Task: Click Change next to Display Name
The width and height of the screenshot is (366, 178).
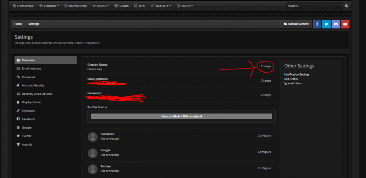Action: (x=266, y=66)
